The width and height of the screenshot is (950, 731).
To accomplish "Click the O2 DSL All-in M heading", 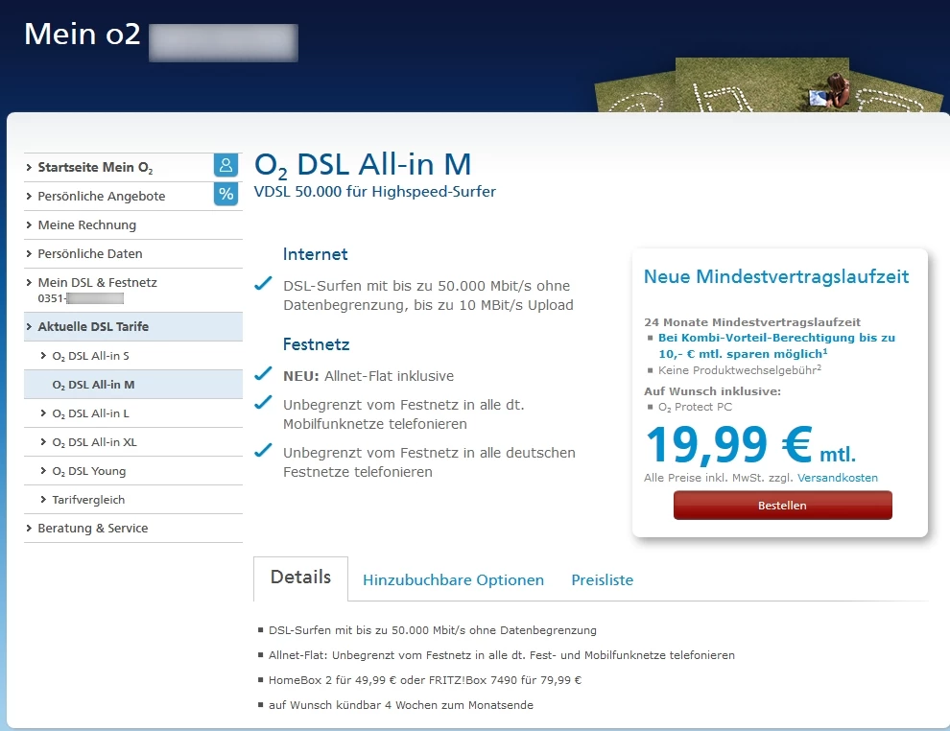I will click(363, 165).
